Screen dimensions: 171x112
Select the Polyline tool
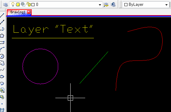click(x=2, y=29)
